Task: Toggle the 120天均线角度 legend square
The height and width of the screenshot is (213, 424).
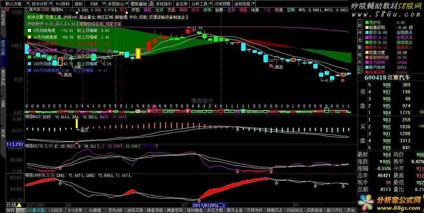Action: pos(30,63)
